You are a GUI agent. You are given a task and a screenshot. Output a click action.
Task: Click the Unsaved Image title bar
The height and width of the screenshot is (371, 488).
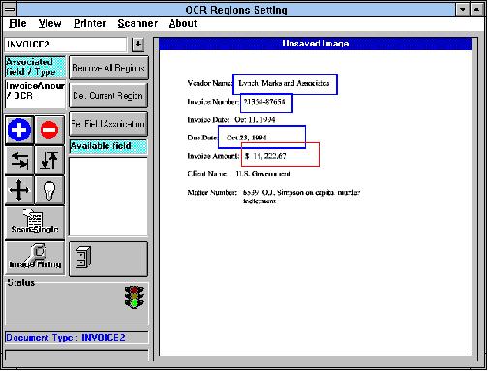pos(315,44)
